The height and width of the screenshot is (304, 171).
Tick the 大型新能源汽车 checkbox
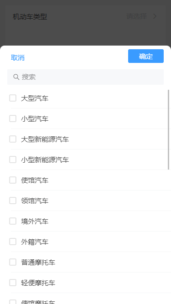13,139
